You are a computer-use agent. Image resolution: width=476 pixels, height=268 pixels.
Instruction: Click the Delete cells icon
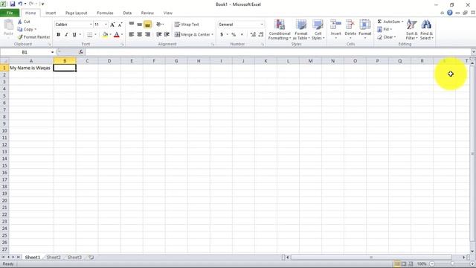click(350, 25)
